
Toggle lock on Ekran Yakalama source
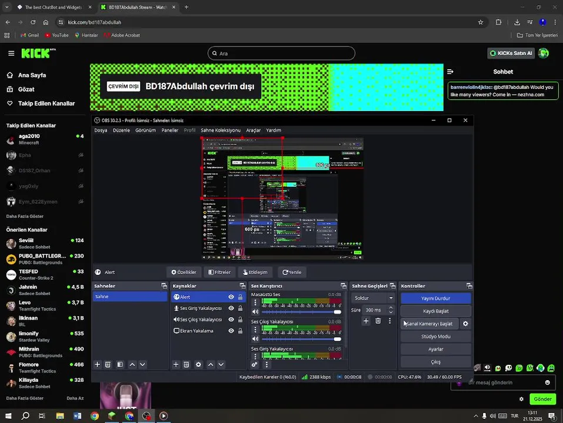tap(240, 331)
